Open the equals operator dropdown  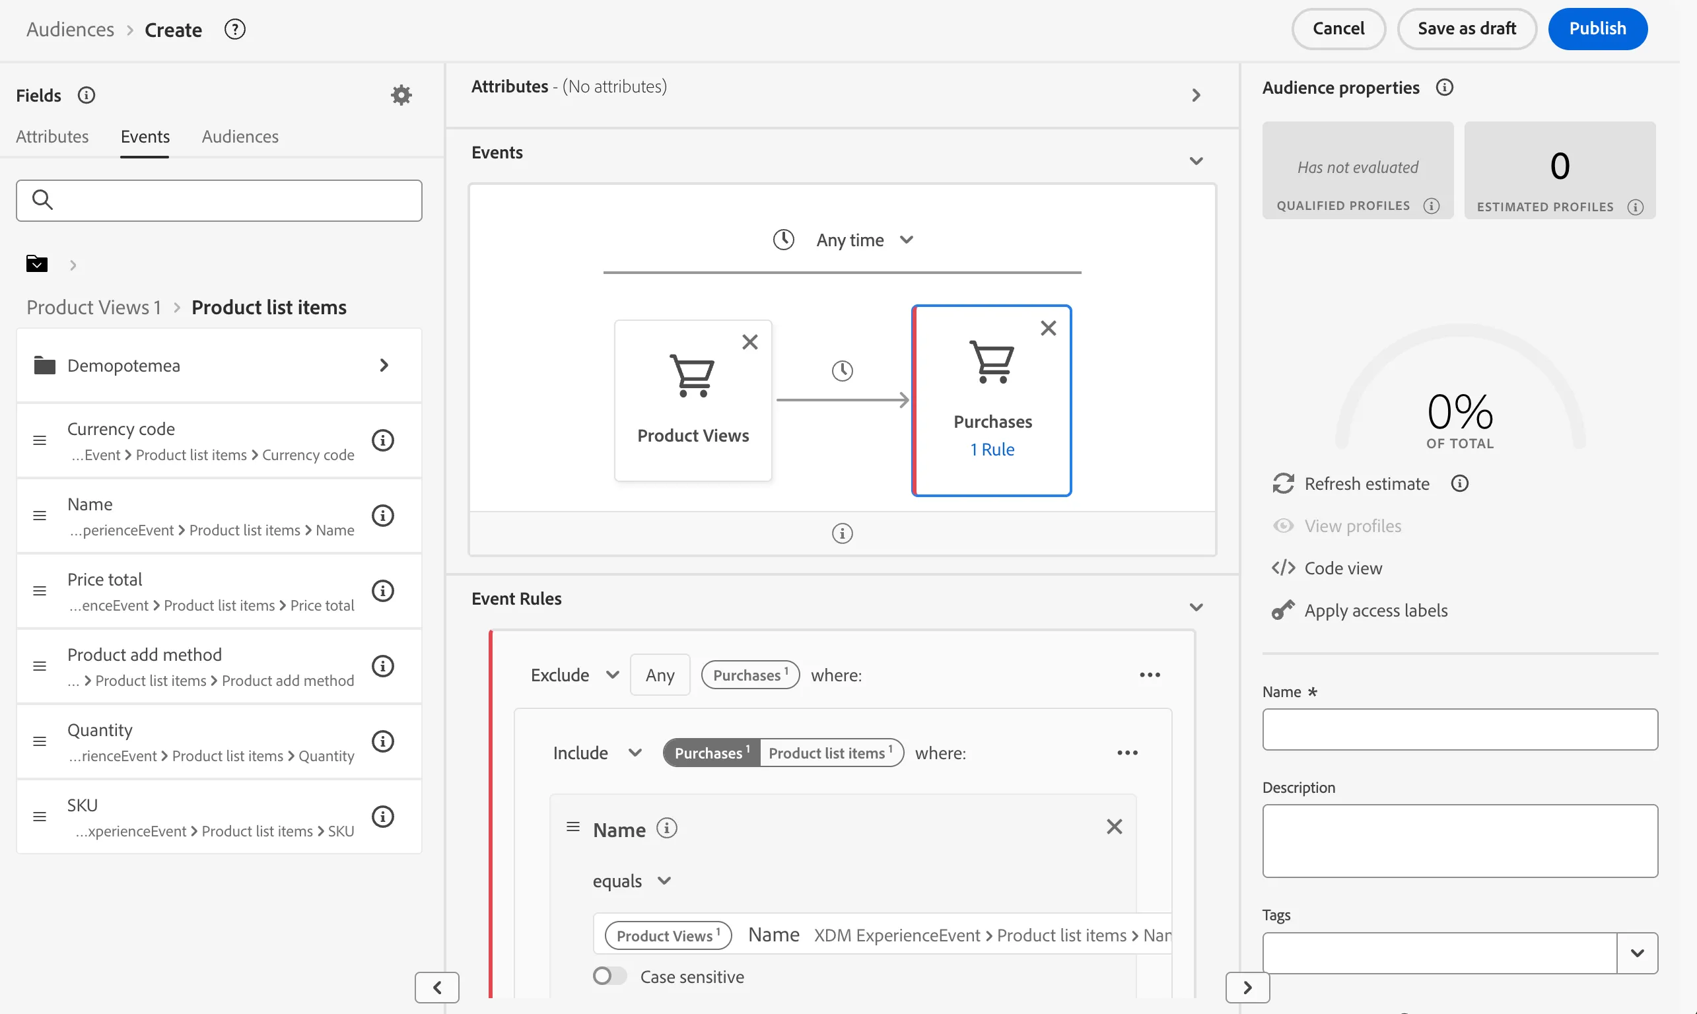[x=632, y=881]
